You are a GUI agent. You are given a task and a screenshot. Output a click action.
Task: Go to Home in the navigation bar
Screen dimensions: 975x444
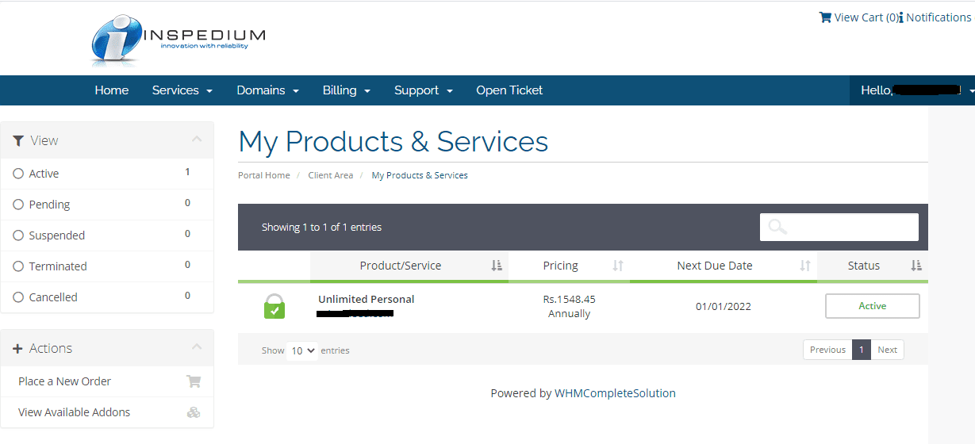(x=112, y=90)
